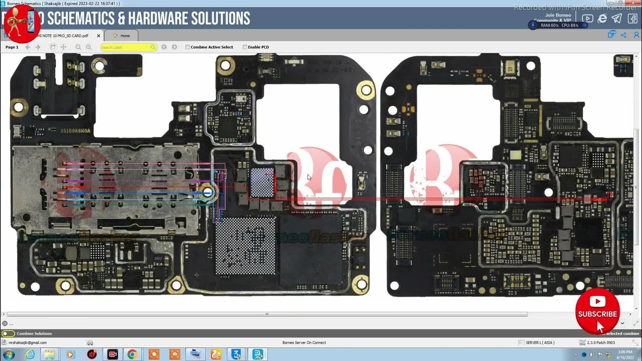This screenshot has width=642, height=361.
Task: Click the Page 1 label
Action: (x=12, y=47)
